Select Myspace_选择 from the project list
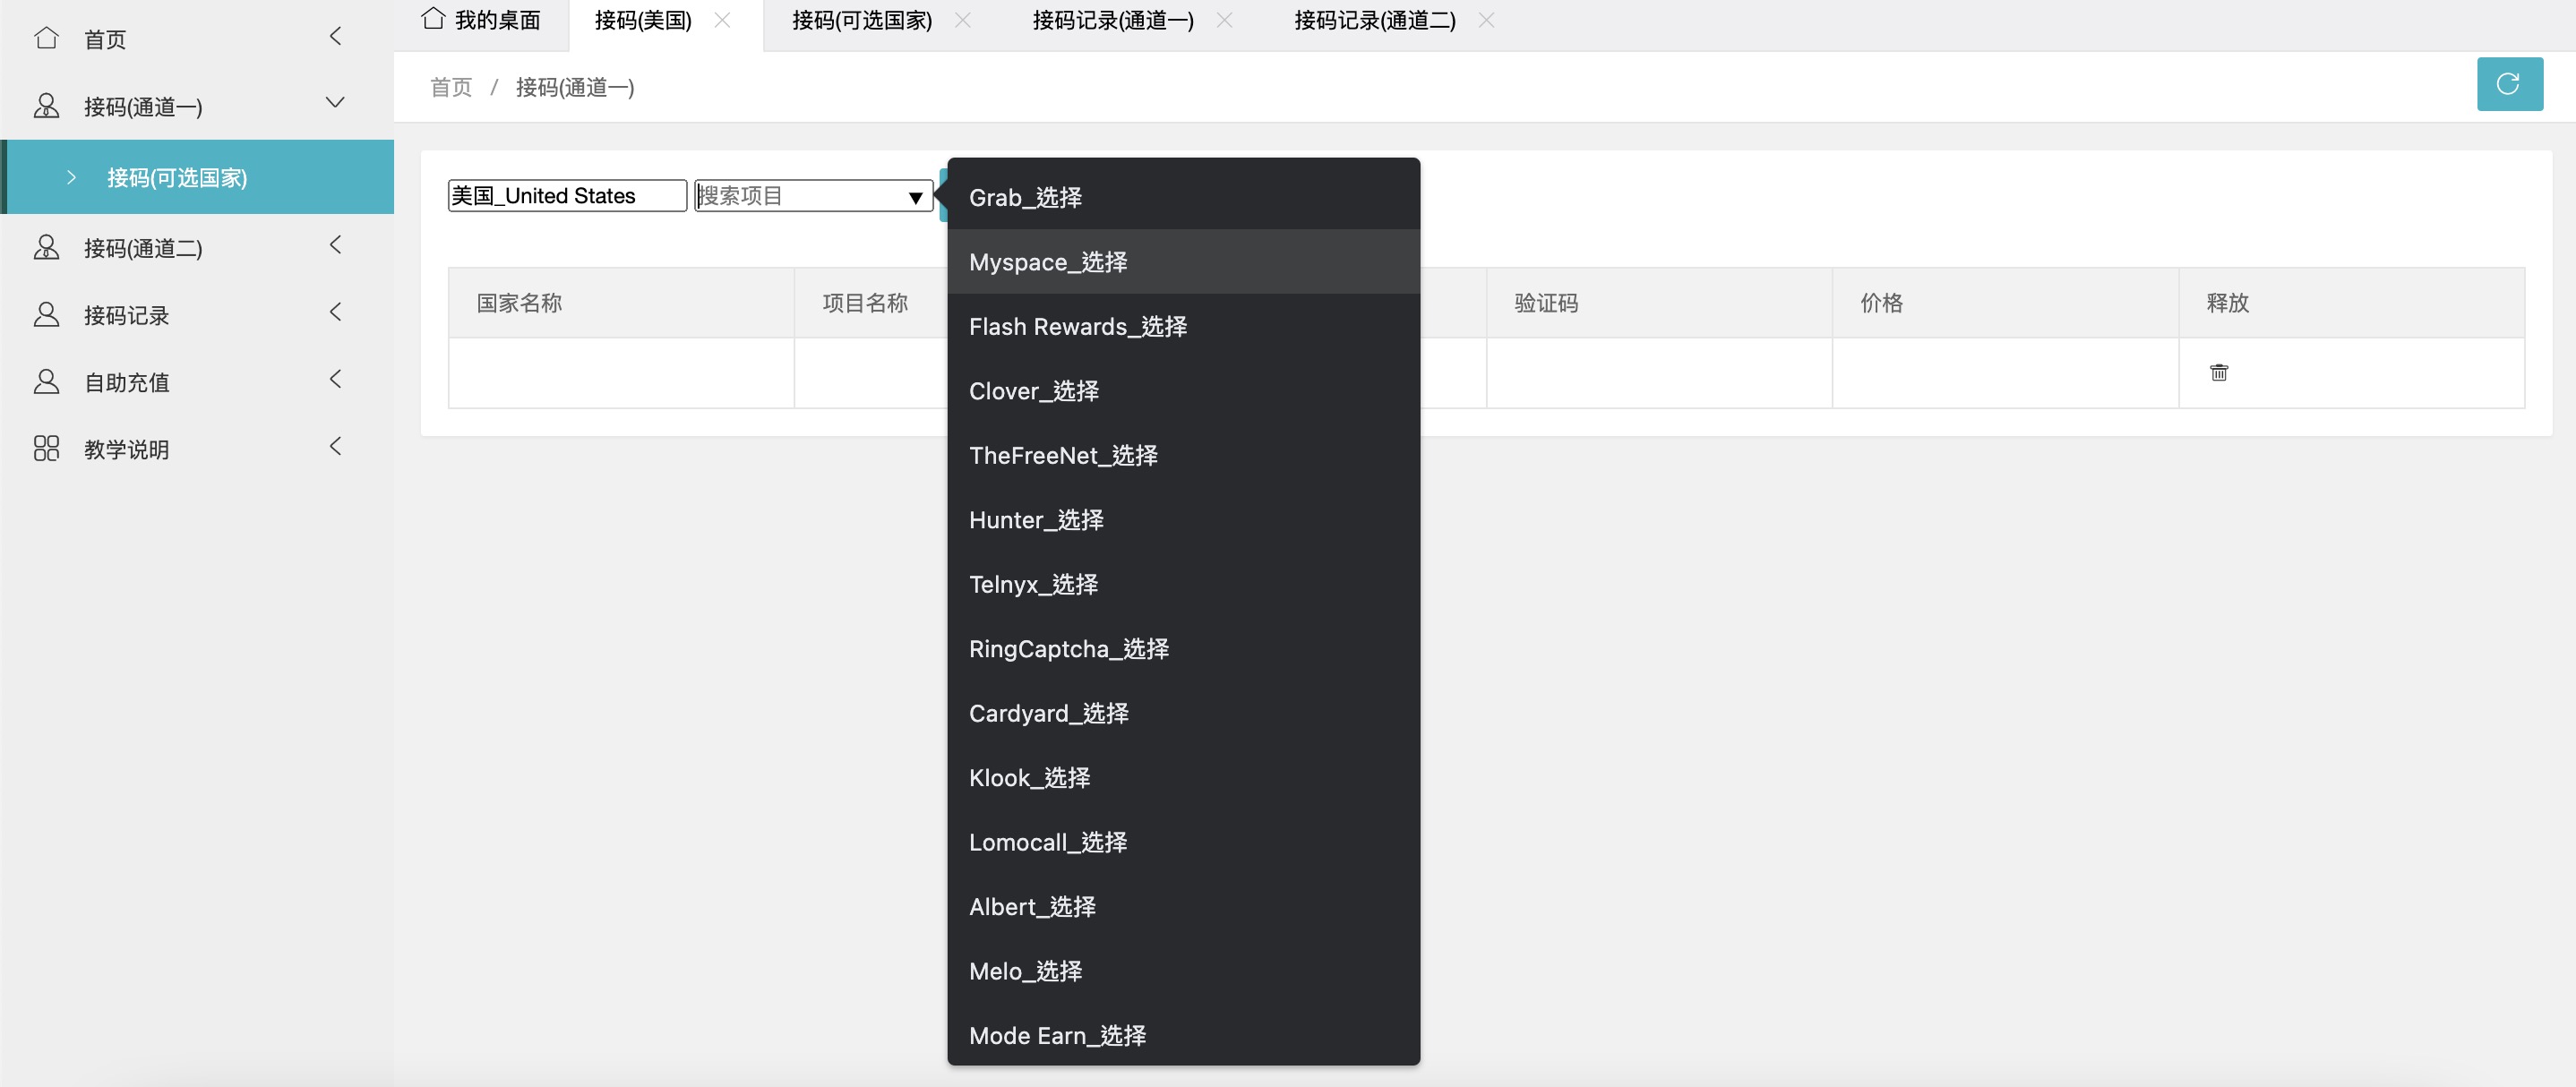Image resolution: width=2576 pixels, height=1087 pixels. point(1183,262)
